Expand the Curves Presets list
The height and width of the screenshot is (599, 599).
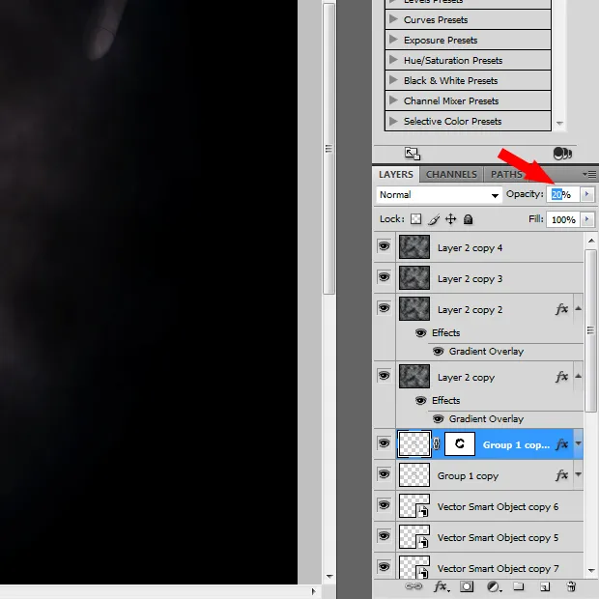[x=393, y=19]
